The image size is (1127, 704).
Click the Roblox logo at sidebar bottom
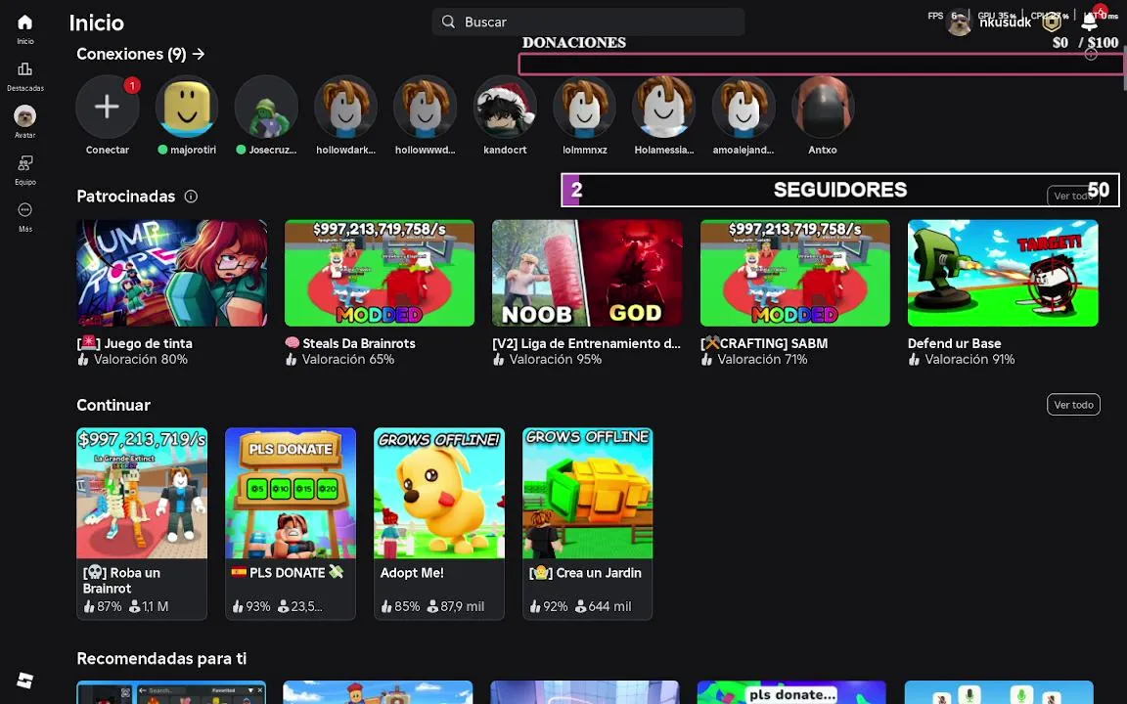pos(25,680)
